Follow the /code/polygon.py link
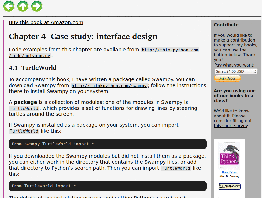 point(30,56)
